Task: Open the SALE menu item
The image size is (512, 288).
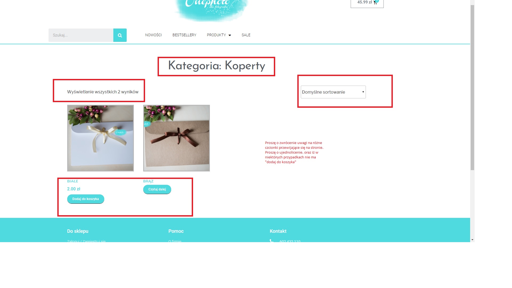Action: 246,35
